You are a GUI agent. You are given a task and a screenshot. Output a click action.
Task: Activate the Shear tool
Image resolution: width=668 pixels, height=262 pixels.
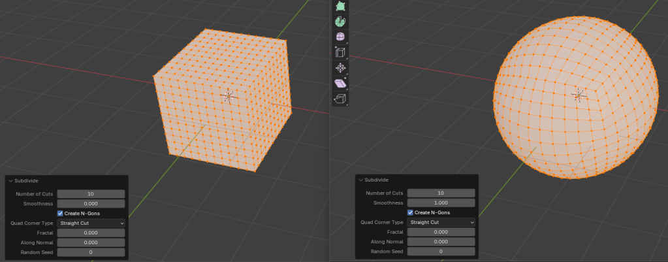click(x=340, y=84)
